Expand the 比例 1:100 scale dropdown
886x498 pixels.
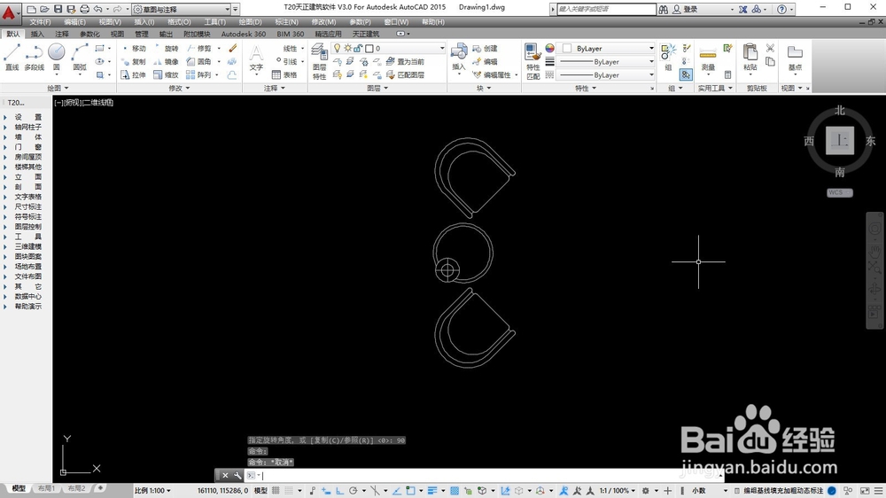(152, 491)
